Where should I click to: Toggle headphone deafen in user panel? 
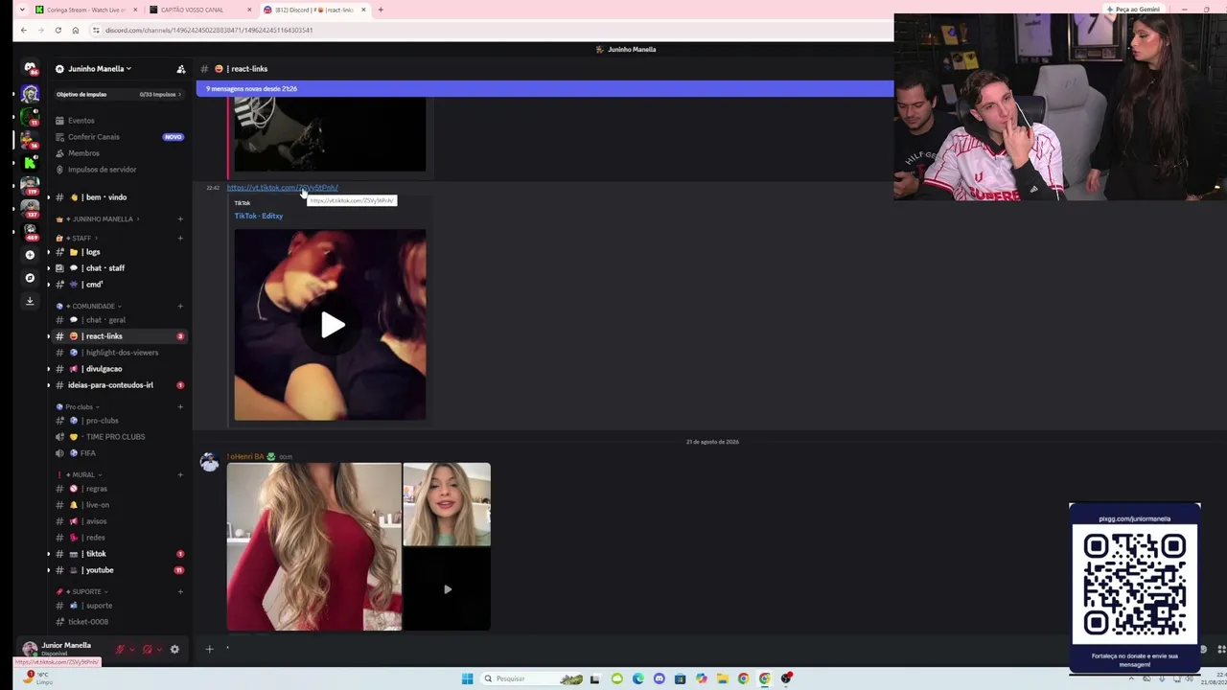(x=148, y=650)
